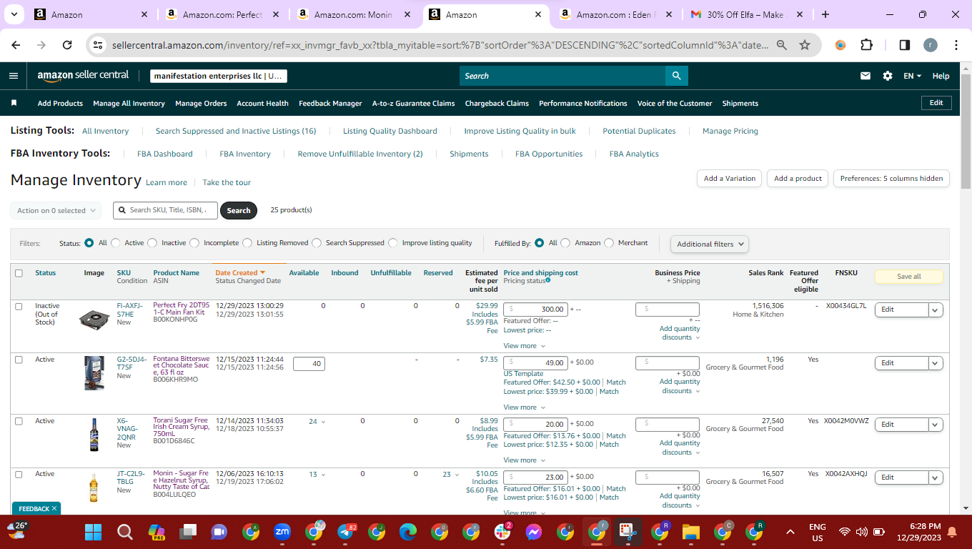Viewport: 972px width, 549px height.
Task: Open Account Health menu item
Action: (262, 104)
